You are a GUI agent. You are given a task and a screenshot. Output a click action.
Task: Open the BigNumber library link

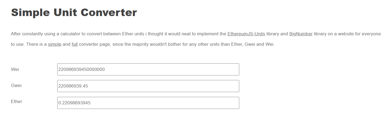[x=301, y=34]
